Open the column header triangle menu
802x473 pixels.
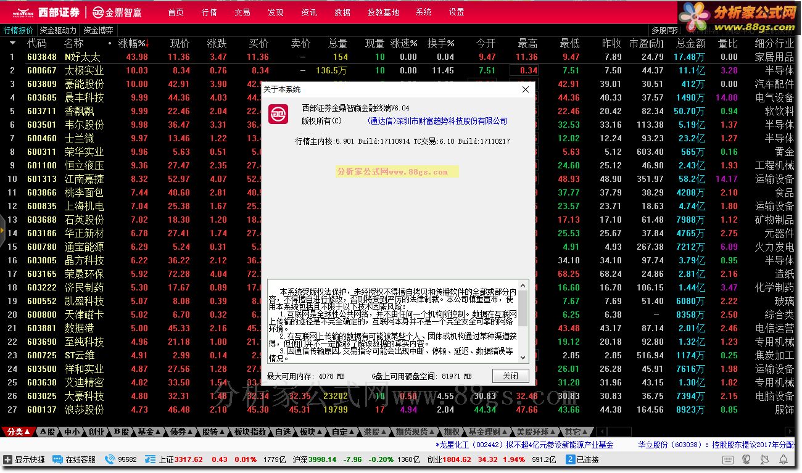click(x=12, y=43)
